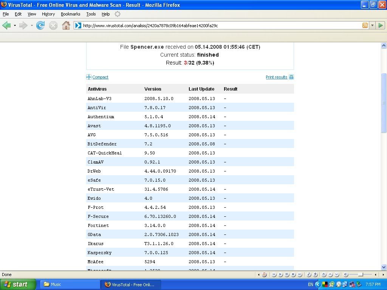This screenshot has height=290, width=387.
Task: Show hidden system tray icons
Action: 318,284
